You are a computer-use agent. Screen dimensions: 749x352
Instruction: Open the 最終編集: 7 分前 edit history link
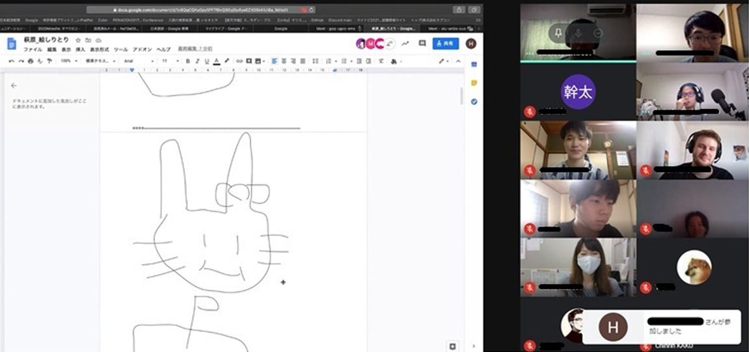(x=195, y=49)
